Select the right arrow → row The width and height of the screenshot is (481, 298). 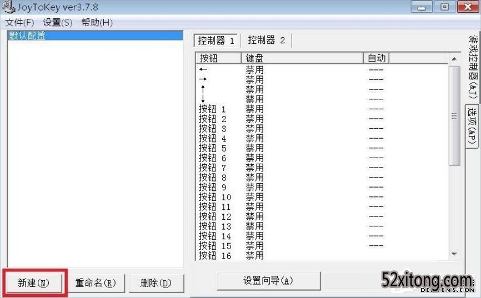coord(322,79)
